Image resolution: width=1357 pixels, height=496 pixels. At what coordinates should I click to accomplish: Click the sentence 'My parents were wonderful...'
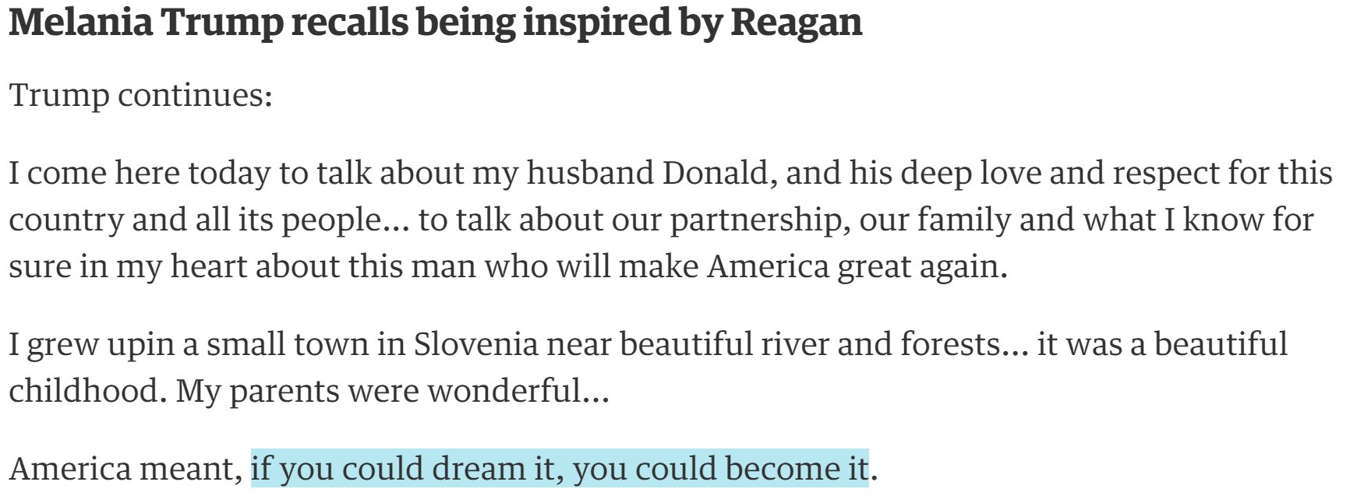tap(393, 391)
